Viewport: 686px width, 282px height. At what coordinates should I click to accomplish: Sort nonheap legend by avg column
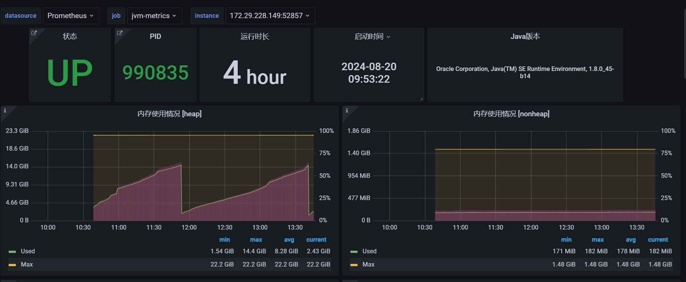click(x=631, y=240)
